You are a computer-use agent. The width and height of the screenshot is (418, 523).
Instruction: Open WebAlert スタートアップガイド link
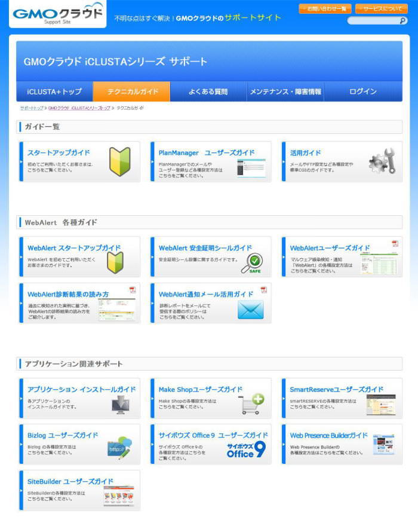click(x=74, y=248)
